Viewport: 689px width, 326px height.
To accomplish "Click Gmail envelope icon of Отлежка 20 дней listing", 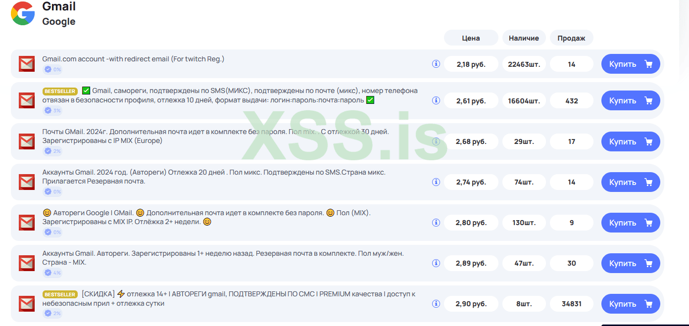I will pos(27,182).
